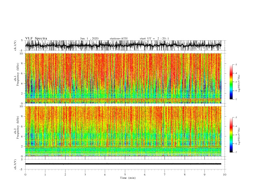Screen dimensions: 253x196
Task: Click the '-3' tick on ch.1 color bar
Action: [x=235, y=64]
